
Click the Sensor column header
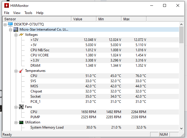click(x=37, y=19)
